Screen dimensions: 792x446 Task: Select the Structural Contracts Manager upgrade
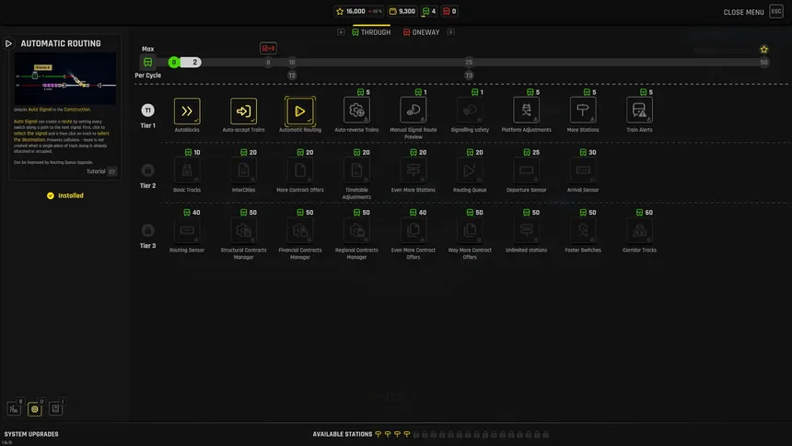click(x=243, y=230)
